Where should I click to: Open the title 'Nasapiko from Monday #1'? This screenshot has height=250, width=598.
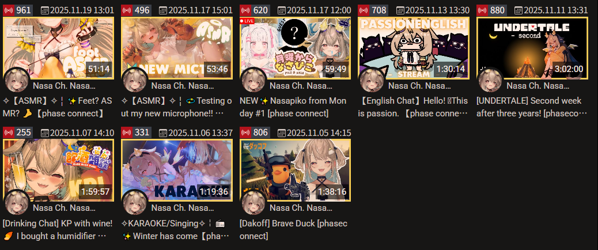(x=293, y=107)
